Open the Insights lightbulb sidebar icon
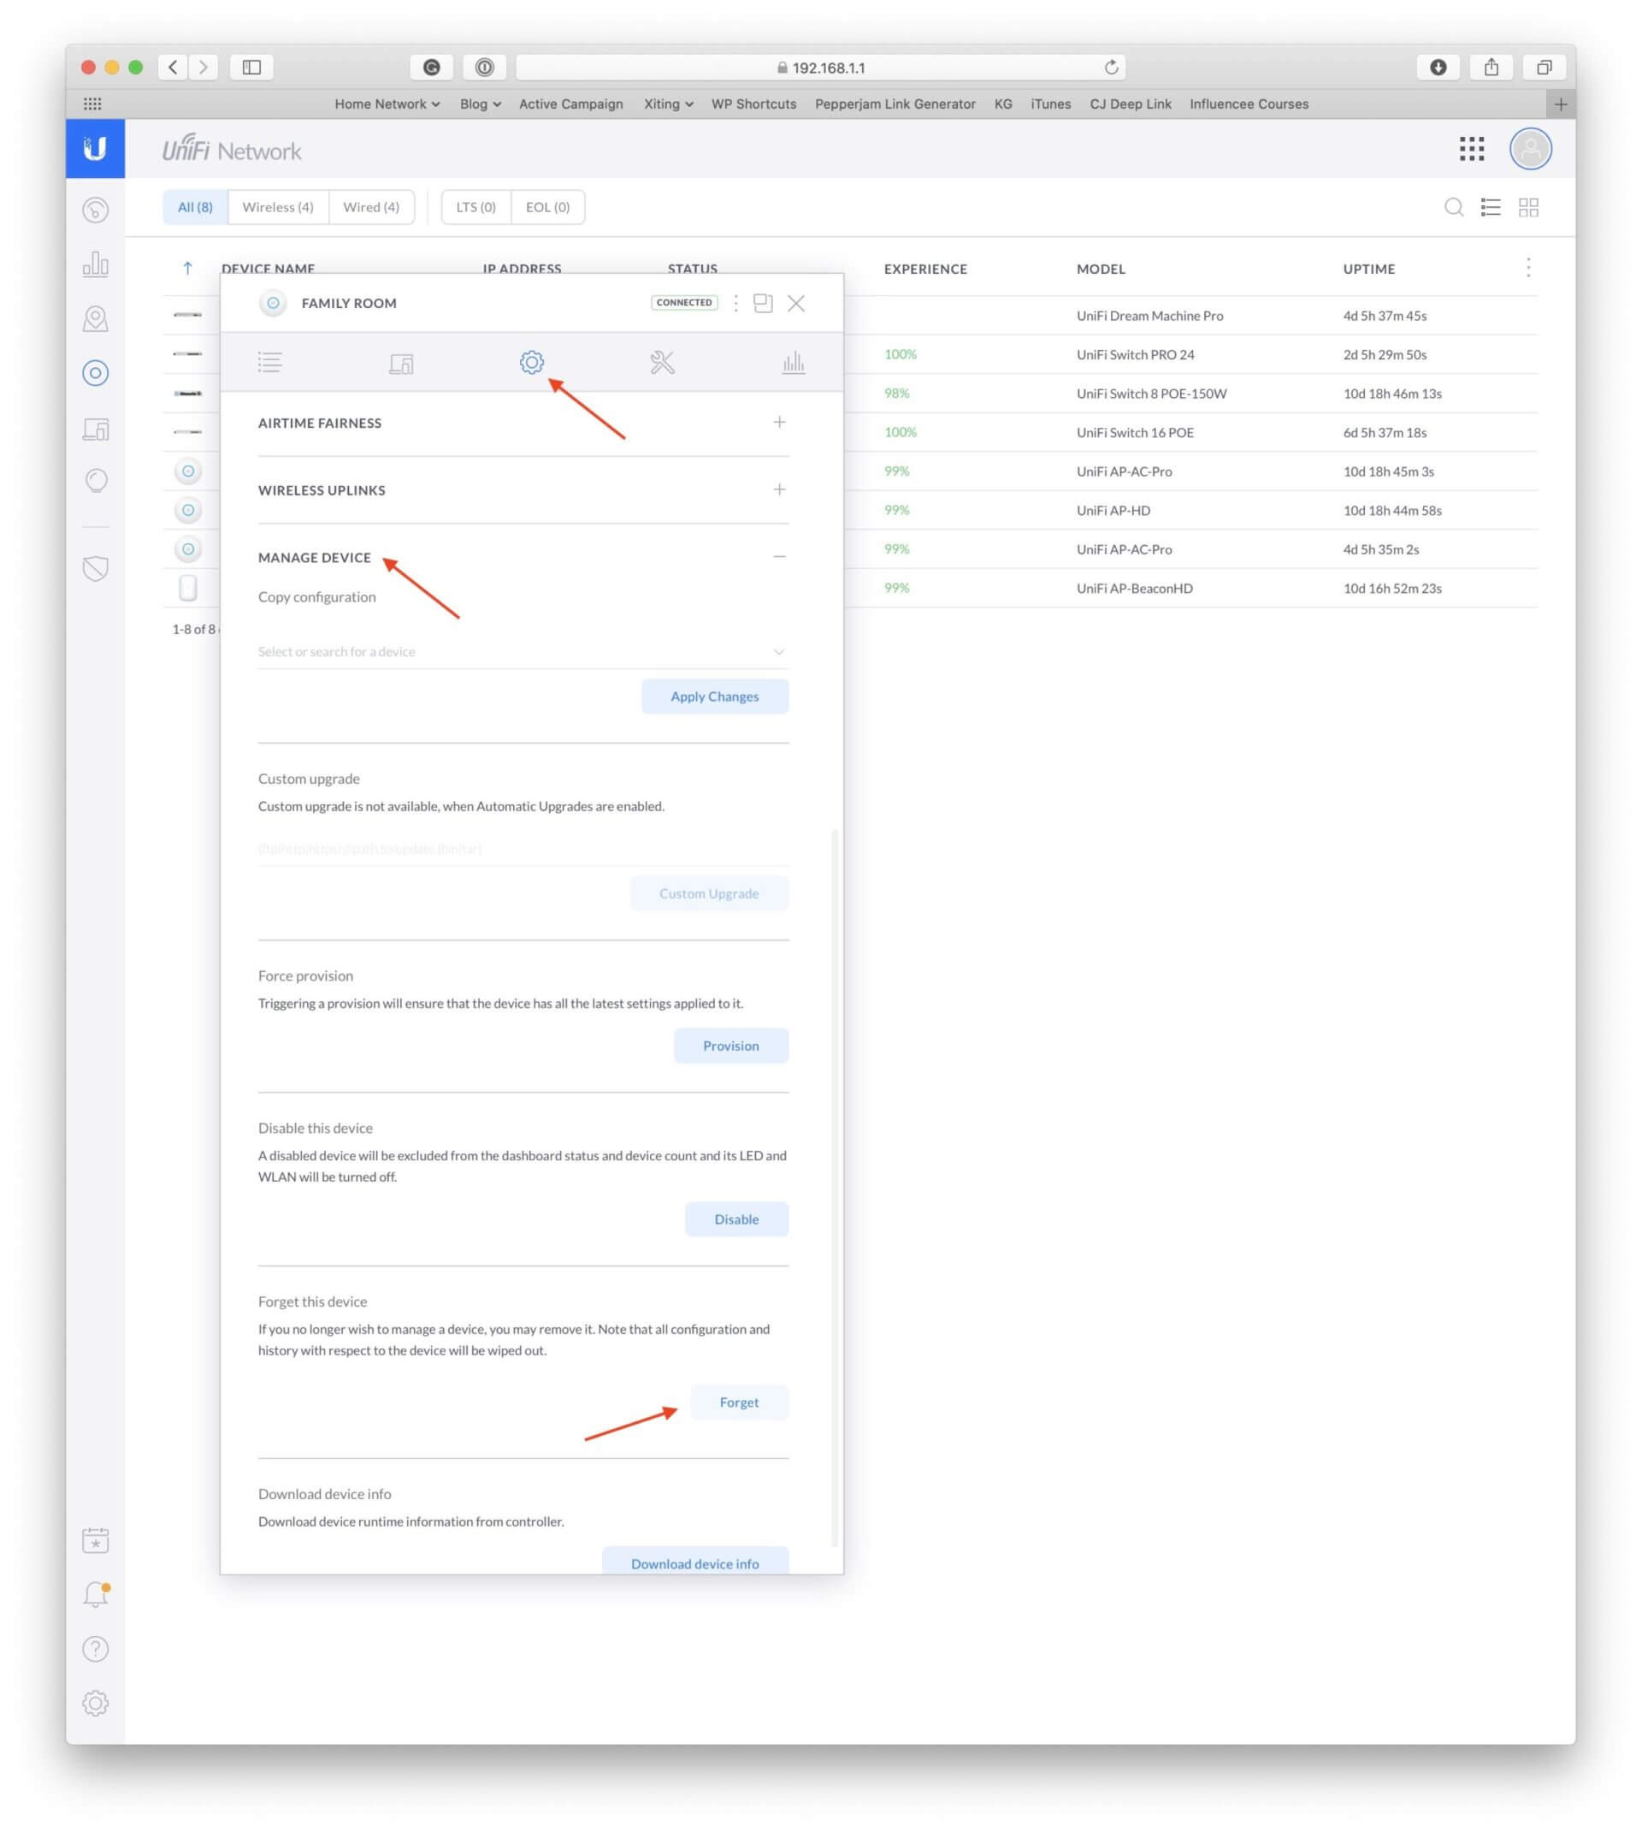 click(x=96, y=481)
